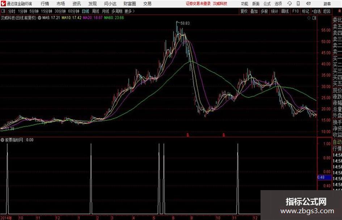Click the 统计 statistics toolbar button

(275, 11)
